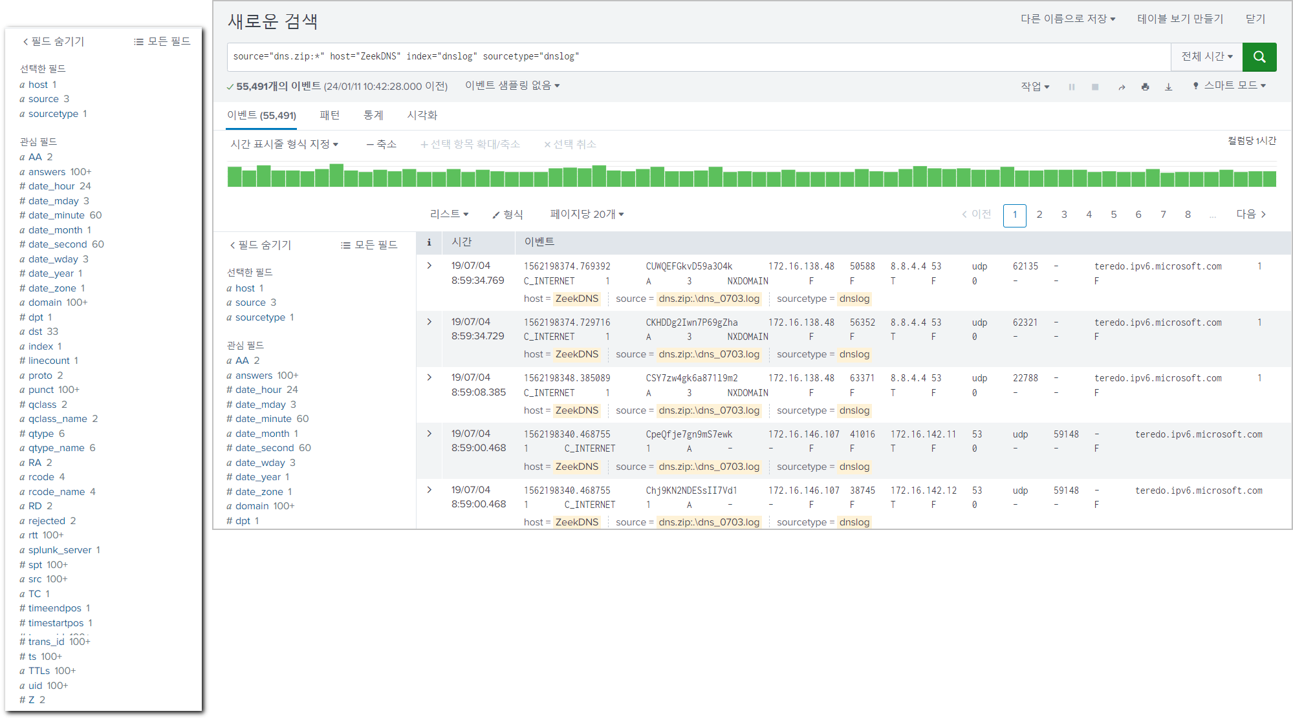Click the 모든 필드 list icon in left panel

pyautogui.click(x=138, y=41)
